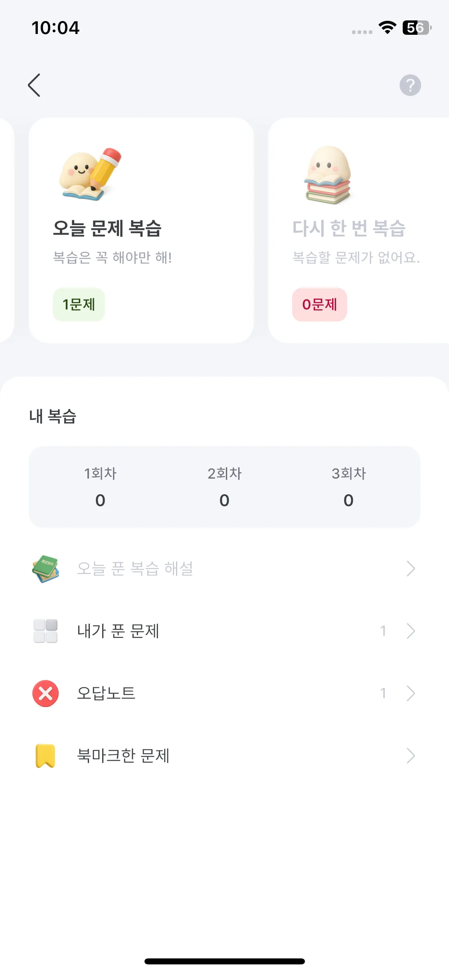Tap the back arrow icon
Viewport: 449px width, 974px height.
click(x=34, y=85)
